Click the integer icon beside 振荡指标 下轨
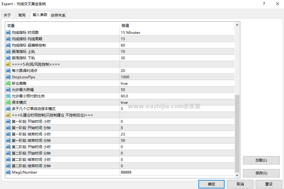The image size is (284, 189). tap(8, 58)
